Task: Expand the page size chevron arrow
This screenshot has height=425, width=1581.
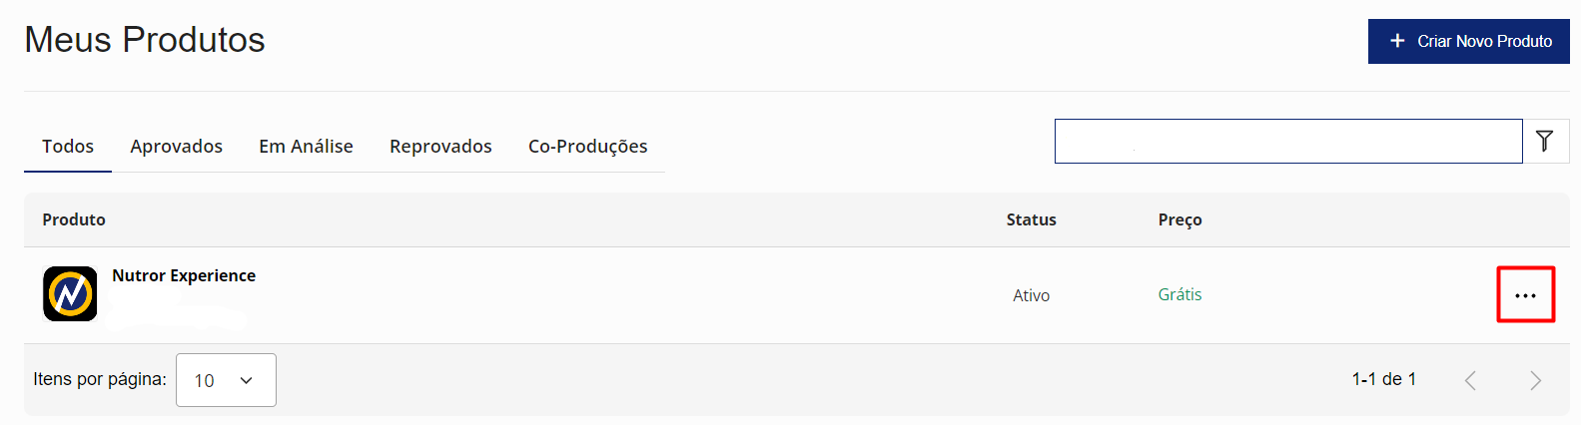Action: 247,380
